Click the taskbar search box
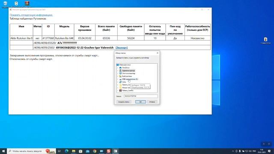Image resolution: width=274 pixels, height=154 pixels. click(x=31, y=151)
